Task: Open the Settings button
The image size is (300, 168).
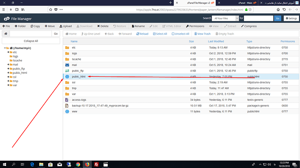Action: tap(291, 18)
